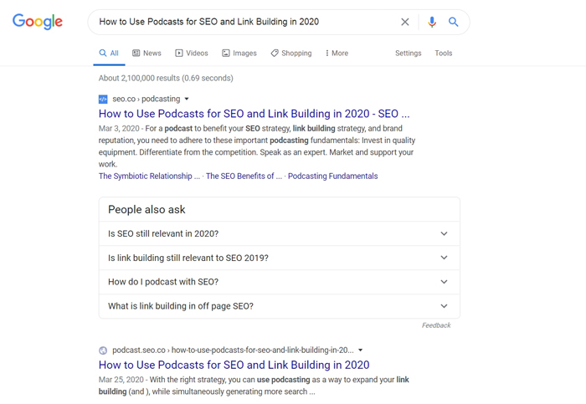Open The Symbiotic Relationship sitelink
Screen dimensions: 586x404
pyautogui.click(x=149, y=176)
